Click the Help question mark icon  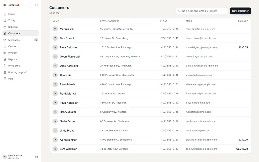(5, 79)
